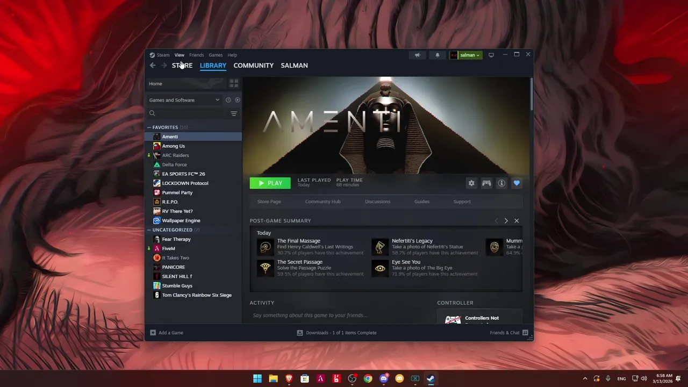
Task: Show hidden system tray icons chevron
Action: coord(585,378)
